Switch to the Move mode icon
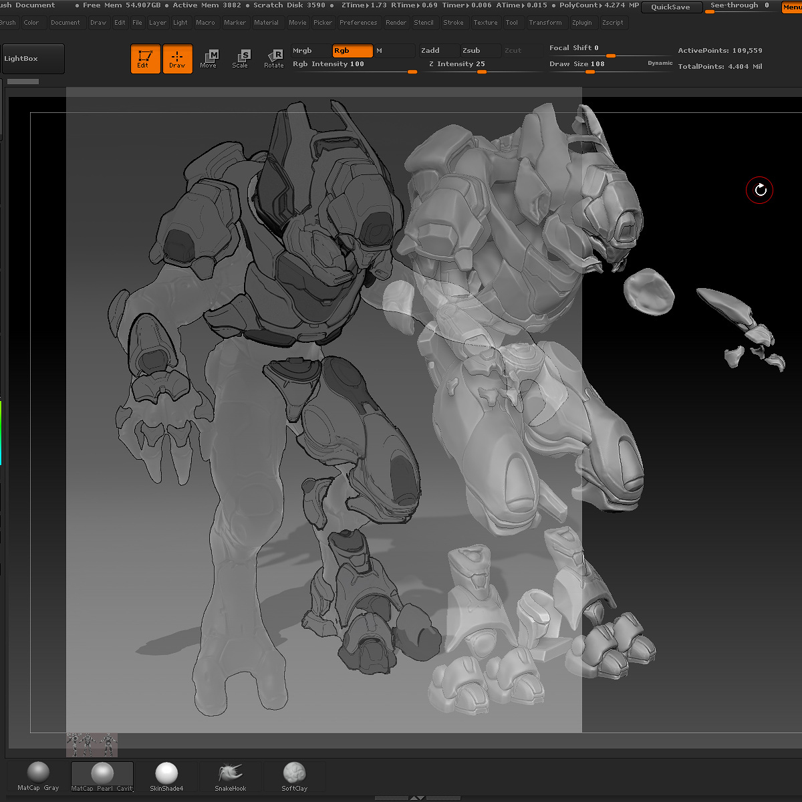Viewport: 802px width, 802px height. [x=209, y=59]
